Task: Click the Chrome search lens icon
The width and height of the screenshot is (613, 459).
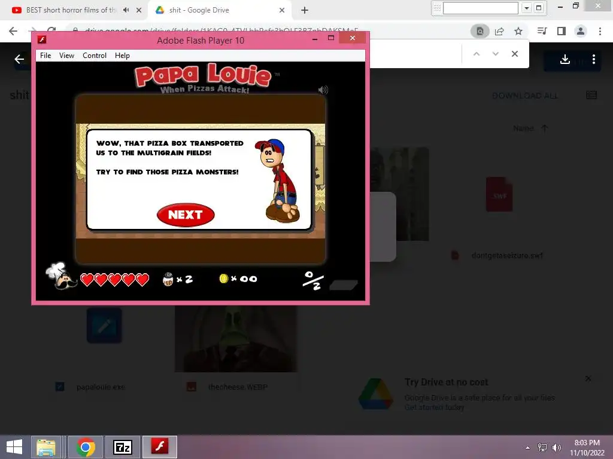Action: [480, 31]
